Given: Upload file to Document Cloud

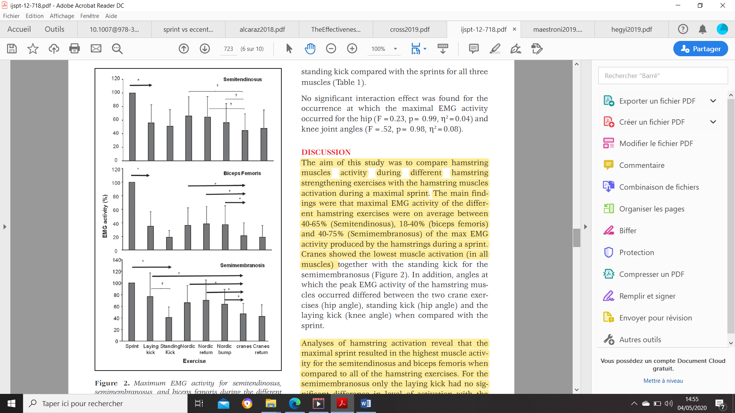Looking at the screenshot, I should pos(54,49).
